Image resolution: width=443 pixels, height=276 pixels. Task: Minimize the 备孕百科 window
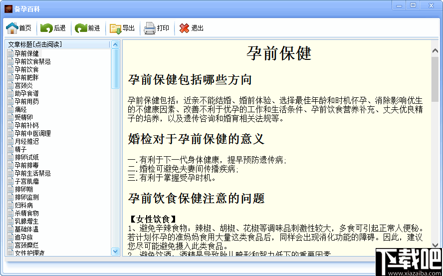[399, 5]
